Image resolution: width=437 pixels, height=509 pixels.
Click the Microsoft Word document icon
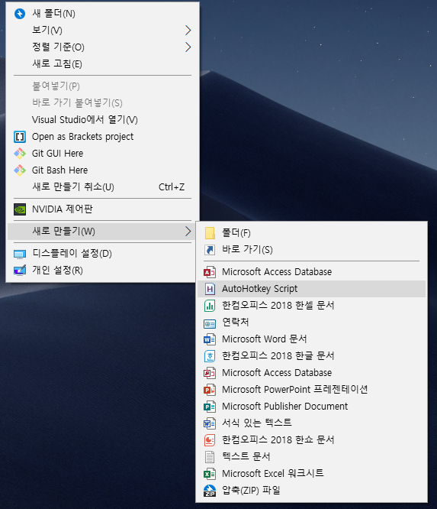pos(210,339)
